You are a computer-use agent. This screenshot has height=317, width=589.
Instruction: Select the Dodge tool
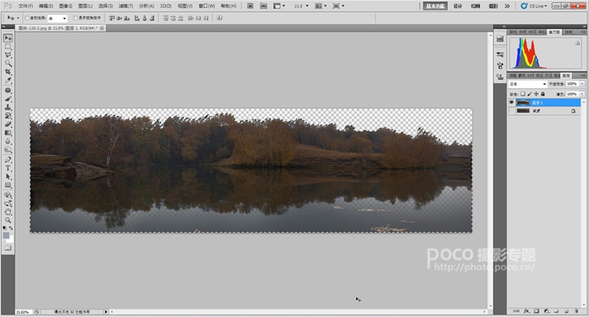tap(8, 150)
